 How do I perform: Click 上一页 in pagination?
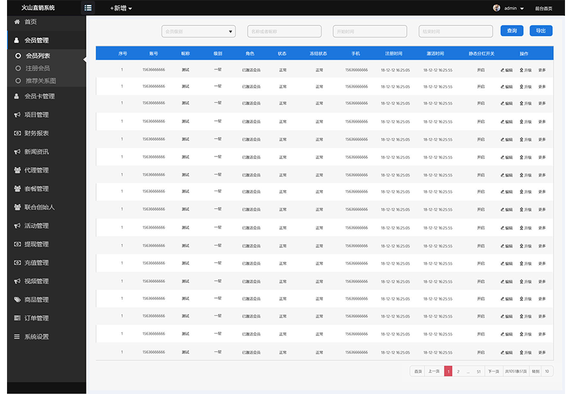[x=433, y=371]
